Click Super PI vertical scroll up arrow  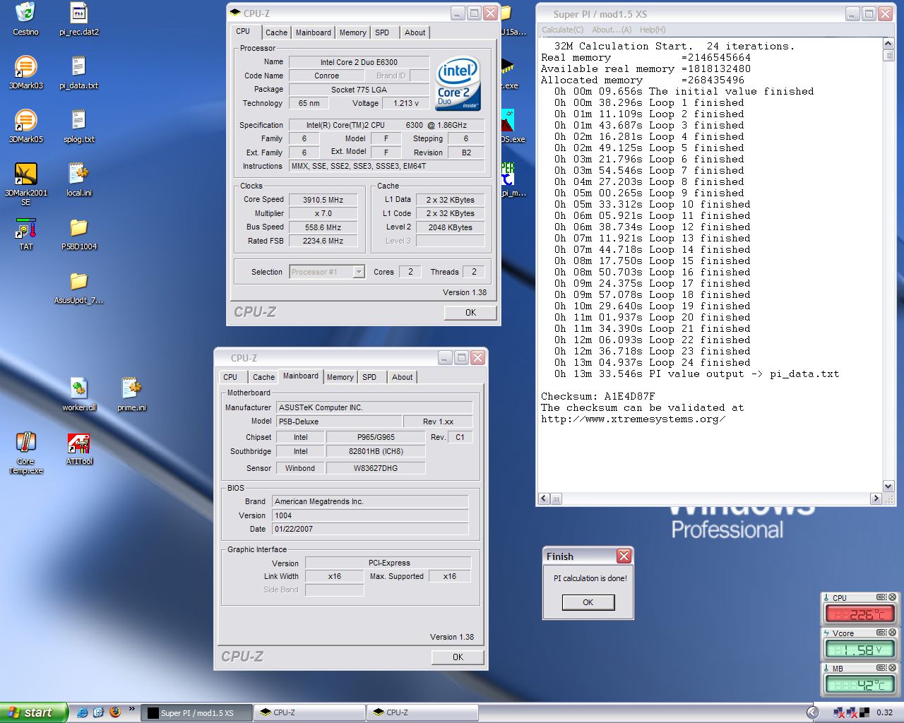coord(888,44)
